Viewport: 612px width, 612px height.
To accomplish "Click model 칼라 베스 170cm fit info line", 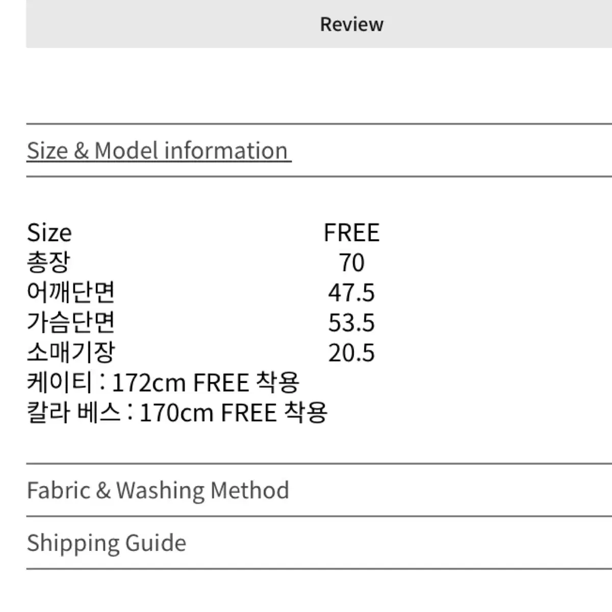I will point(177,413).
